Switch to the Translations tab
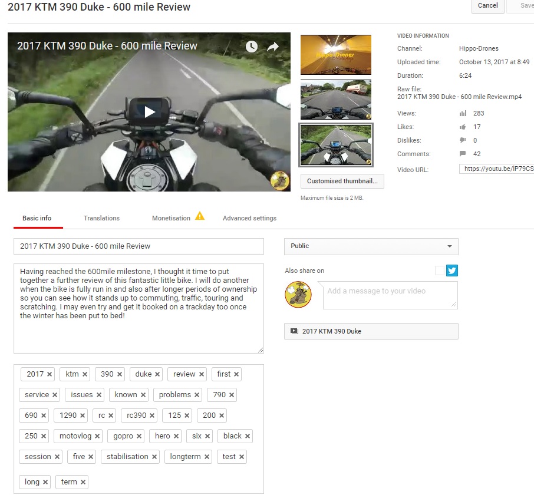 pos(101,218)
